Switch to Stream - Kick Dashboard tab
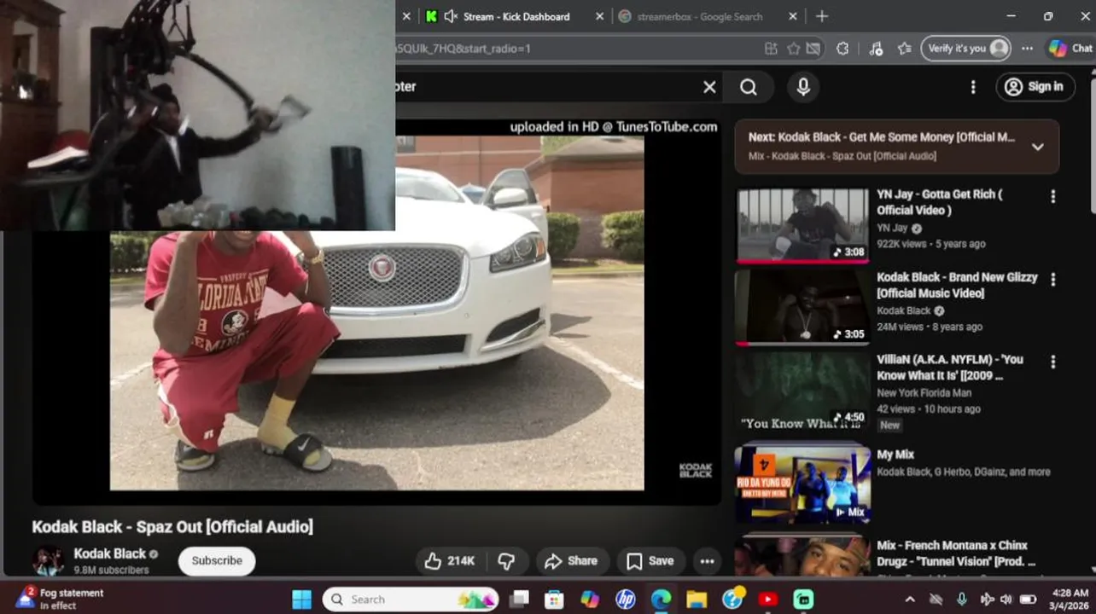The image size is (1096, 614). point(515,16)
